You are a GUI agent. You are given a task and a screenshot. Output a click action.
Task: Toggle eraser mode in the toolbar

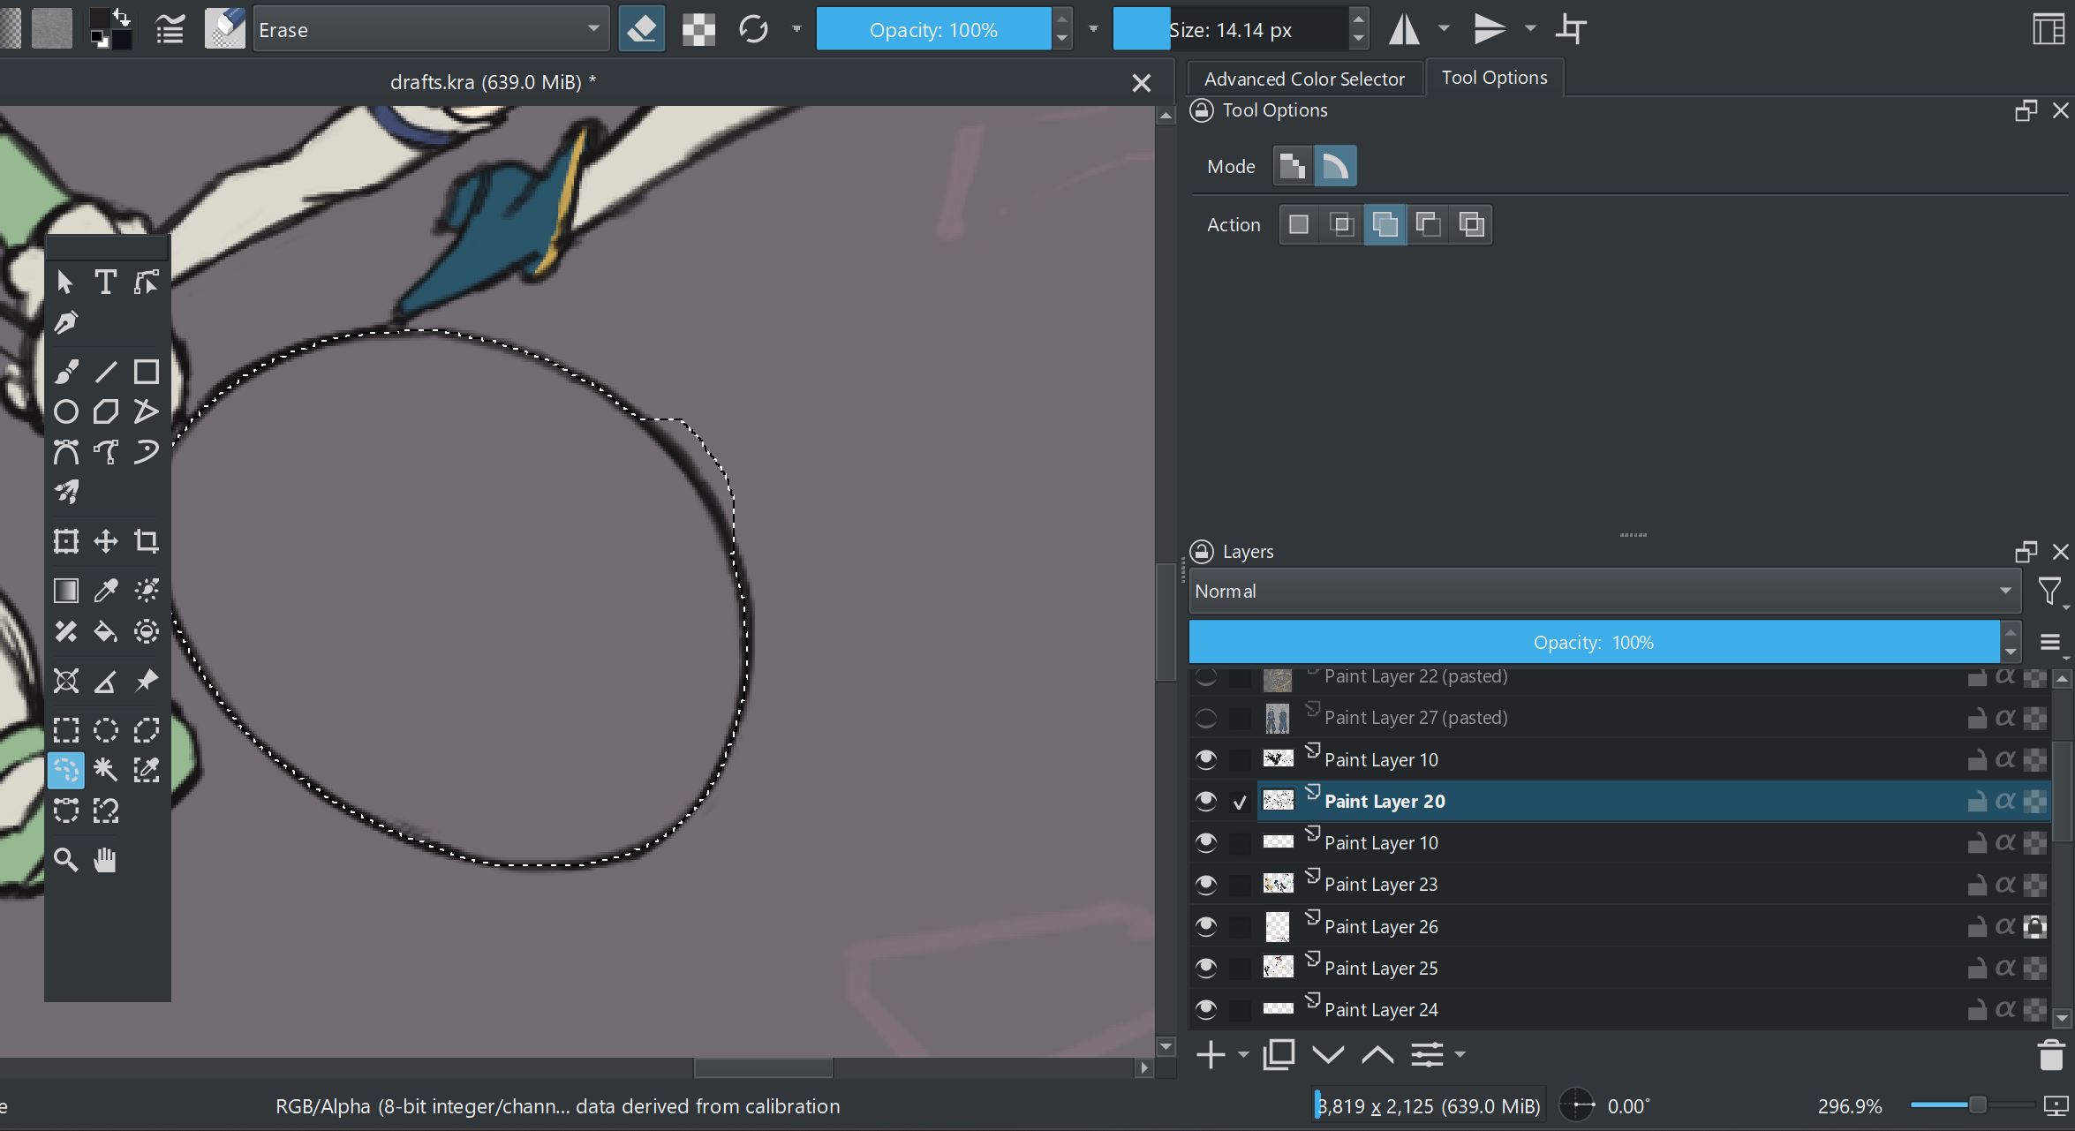pyautogui.click(x=642, y=29)
